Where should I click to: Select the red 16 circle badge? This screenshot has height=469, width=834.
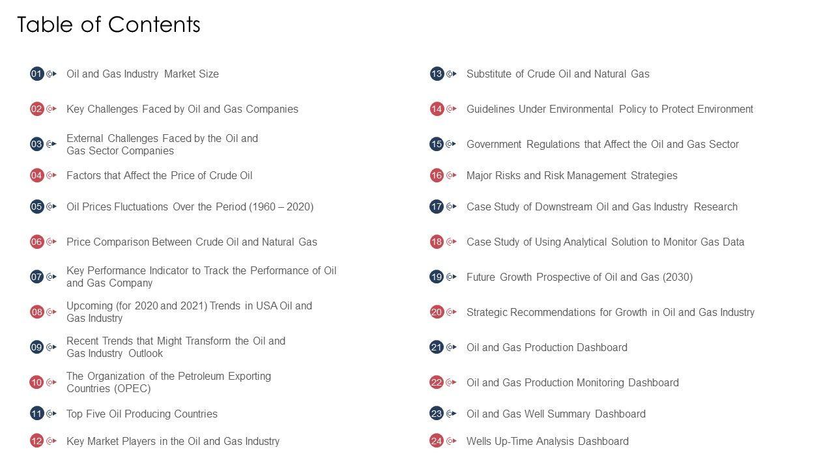pyautogui.click(x=437, y=175)
